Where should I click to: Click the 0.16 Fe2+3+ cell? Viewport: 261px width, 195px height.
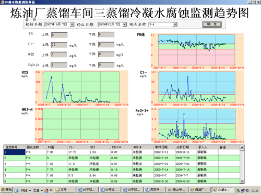point(122,170)
